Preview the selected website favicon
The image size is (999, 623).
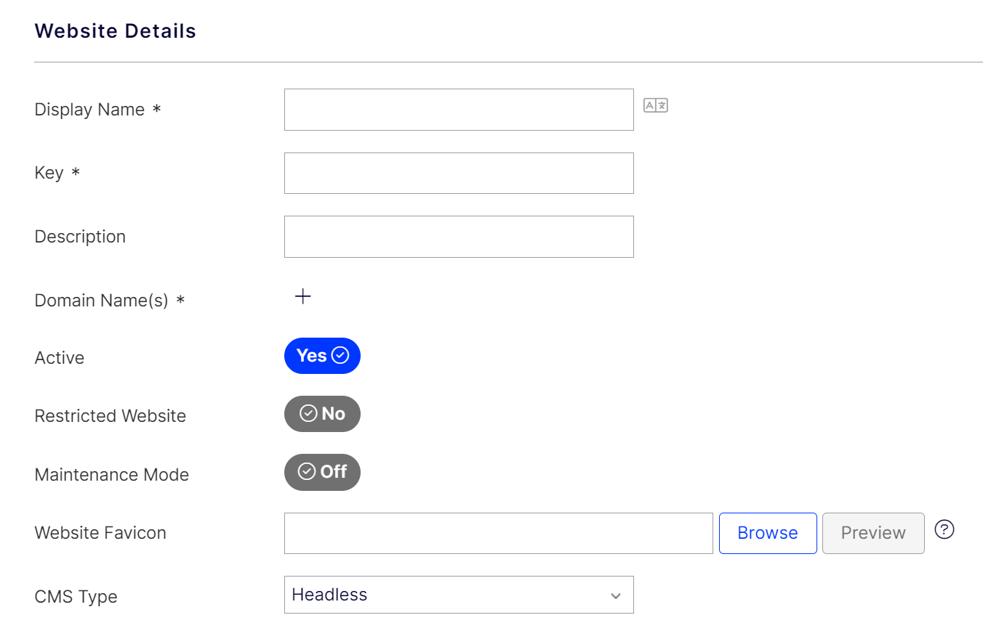(872, 532)
